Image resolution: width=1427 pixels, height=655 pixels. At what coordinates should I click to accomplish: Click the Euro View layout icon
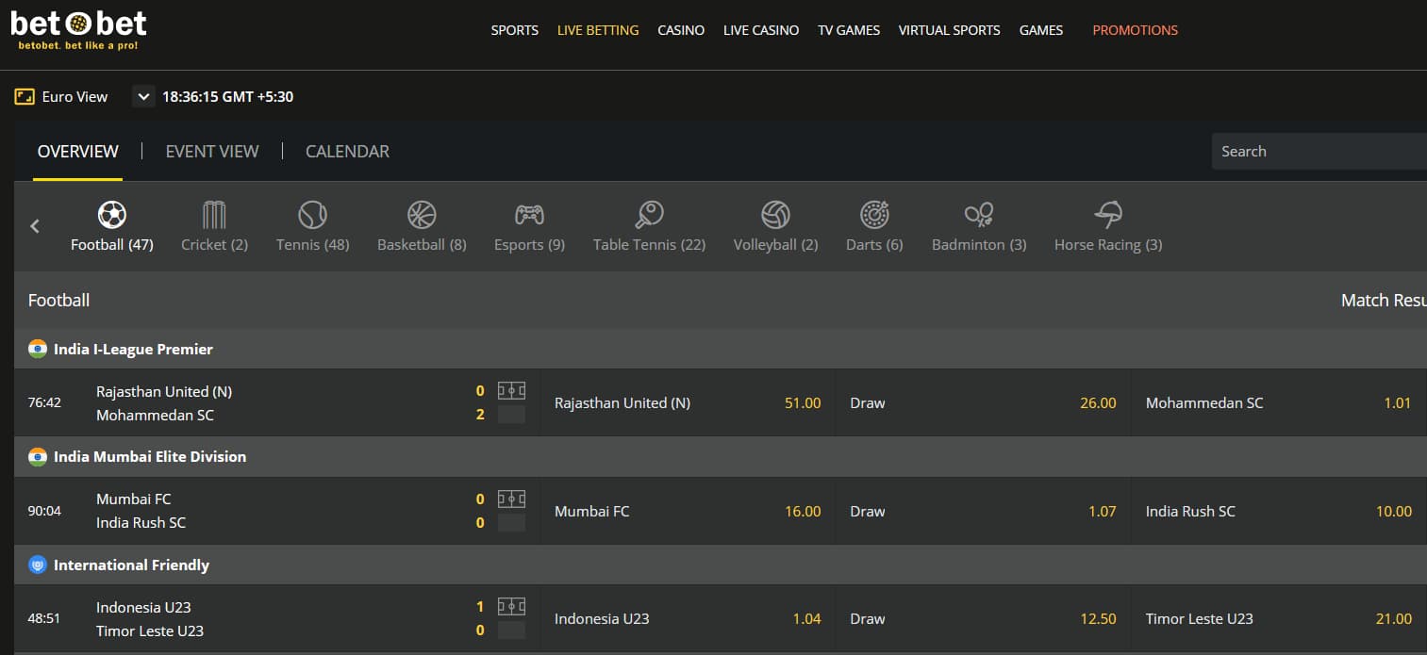25,96
